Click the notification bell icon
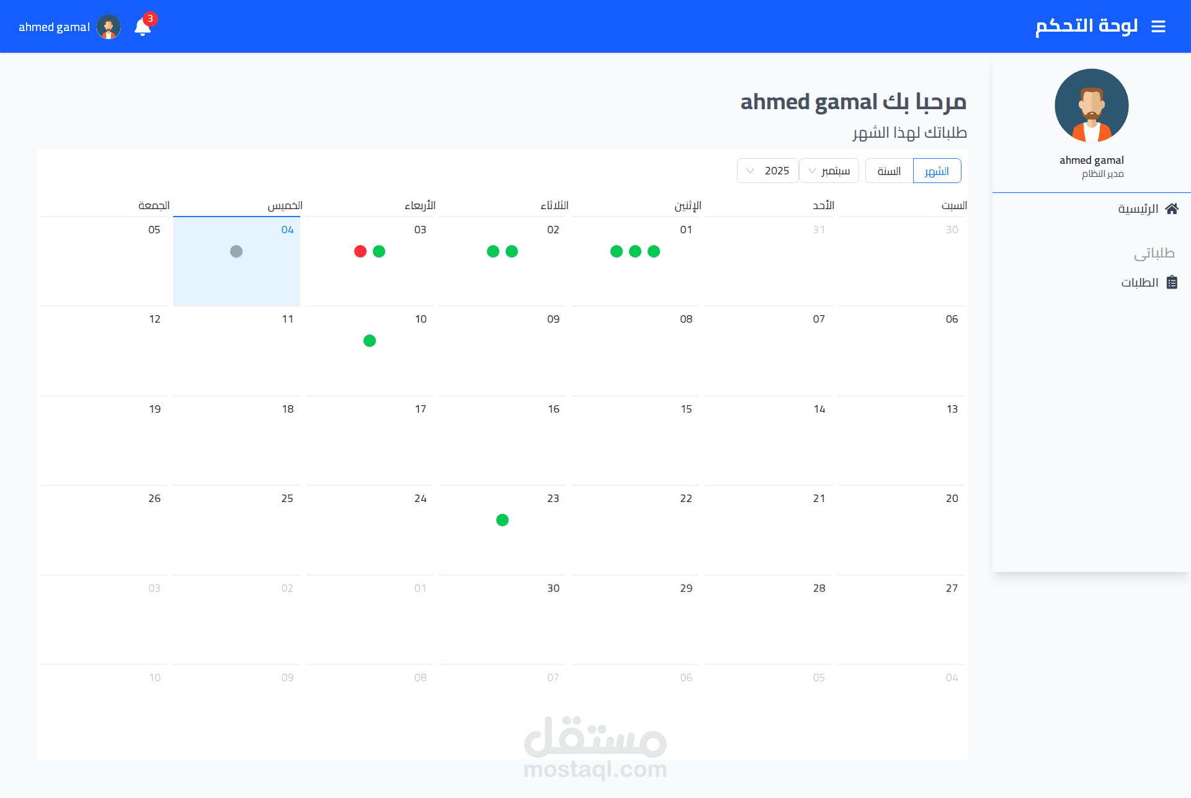Image resolution: width=1191 pixels, height=798 pixels. coord(142,27)
